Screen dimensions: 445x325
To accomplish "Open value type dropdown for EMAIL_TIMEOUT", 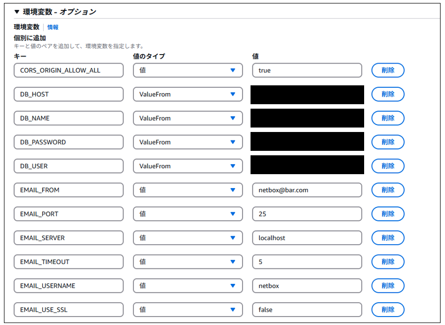I will pyautogui.click(x=188, y=261).
